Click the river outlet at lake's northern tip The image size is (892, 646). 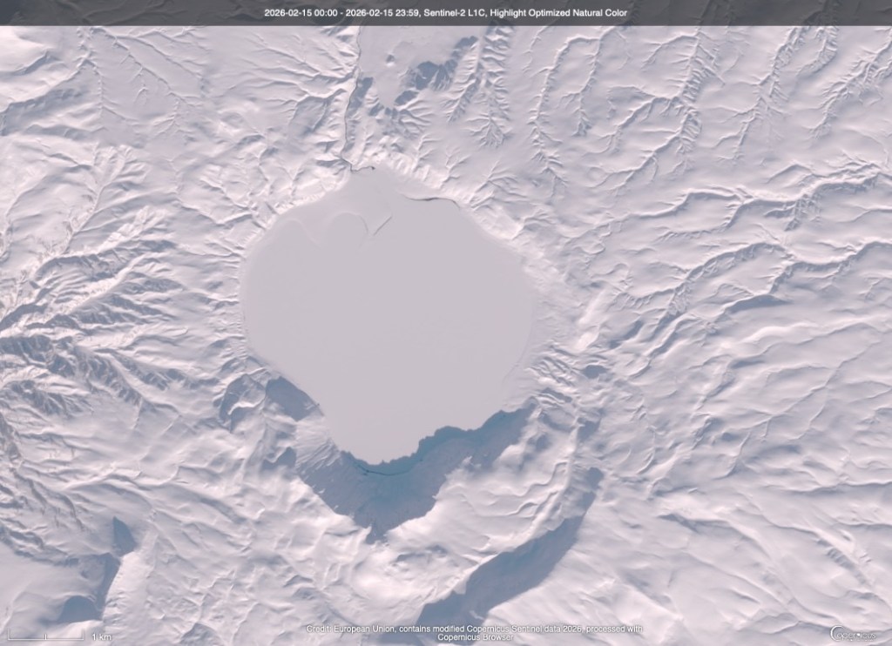[x=355, y=165]
